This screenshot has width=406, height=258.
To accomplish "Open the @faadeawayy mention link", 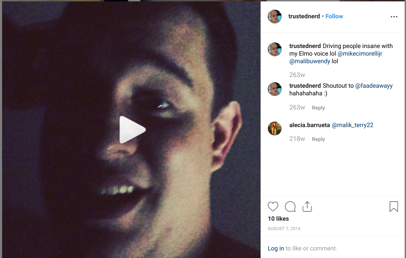I will [374, 86].
